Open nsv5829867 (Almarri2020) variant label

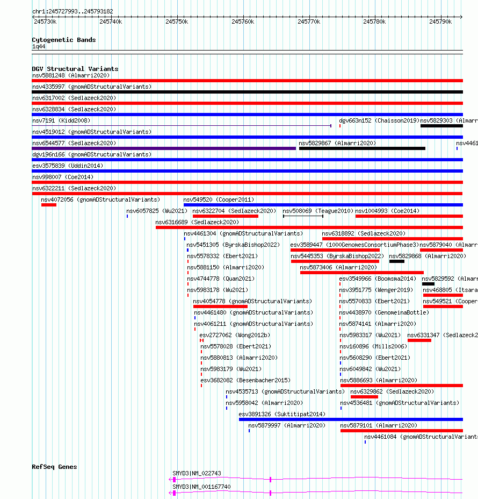[x=337, y=143]
